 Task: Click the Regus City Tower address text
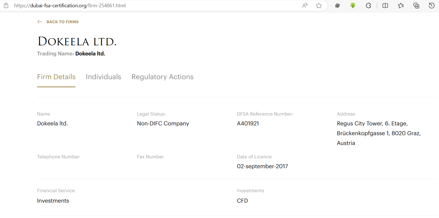pyautogui.click(x=379, y=133)
